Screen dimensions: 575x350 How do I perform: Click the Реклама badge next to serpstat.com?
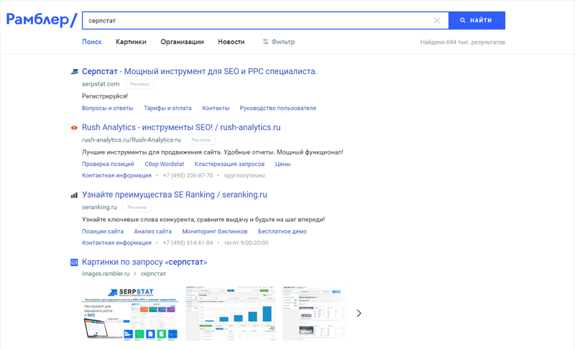[x=139, y=84]
